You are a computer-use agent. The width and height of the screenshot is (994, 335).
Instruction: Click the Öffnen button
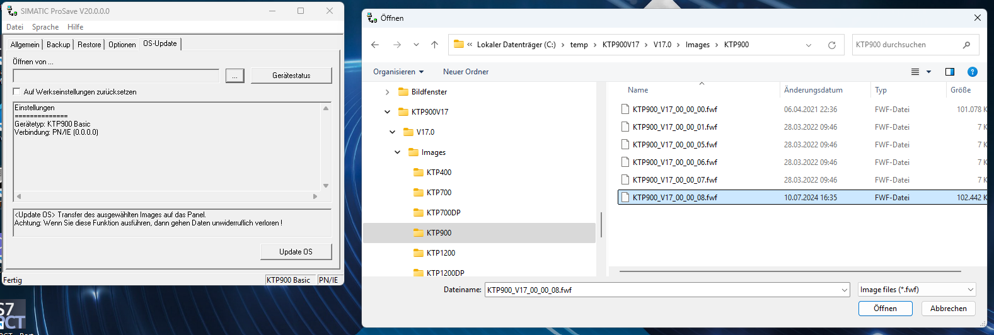point(885,309)
